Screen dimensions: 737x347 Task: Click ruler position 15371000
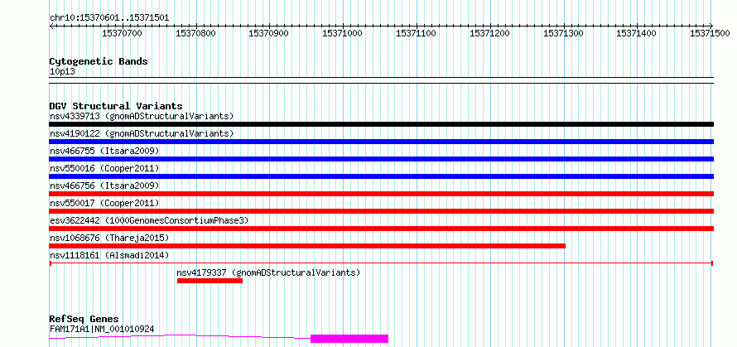tap(342, 33)
